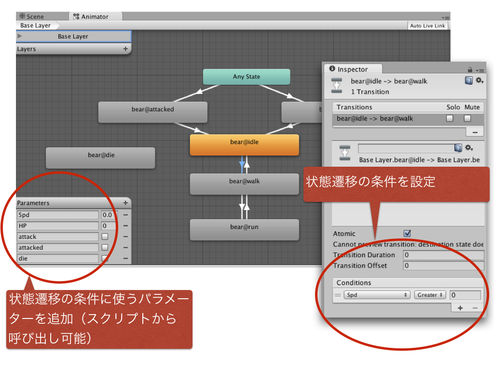Select the bear@die state node

click(100, 158)
